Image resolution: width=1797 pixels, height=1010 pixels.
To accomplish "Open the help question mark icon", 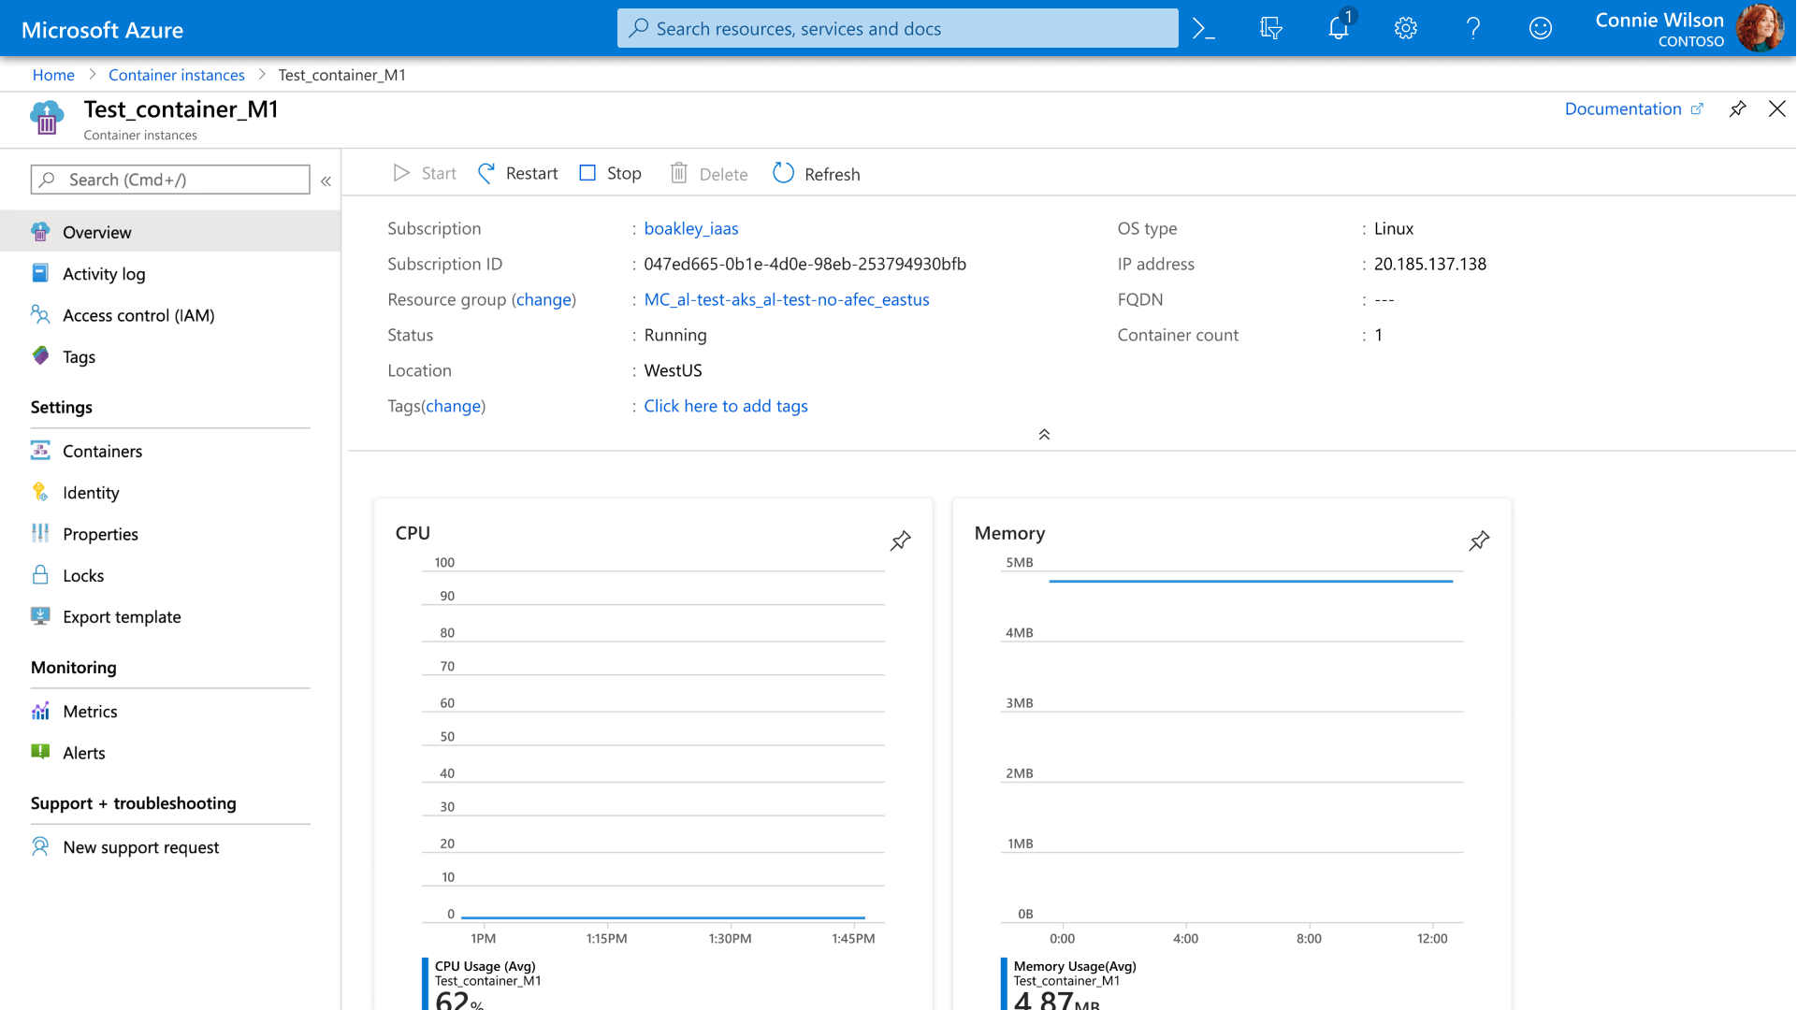I will click(1472, 29).
